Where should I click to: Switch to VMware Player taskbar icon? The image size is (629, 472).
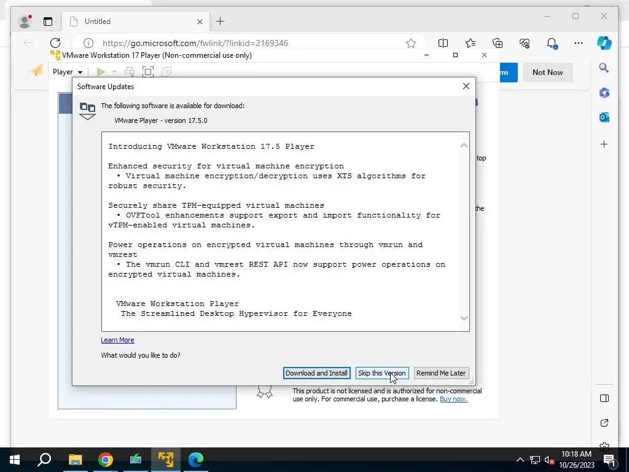click(x=166, y=460)
